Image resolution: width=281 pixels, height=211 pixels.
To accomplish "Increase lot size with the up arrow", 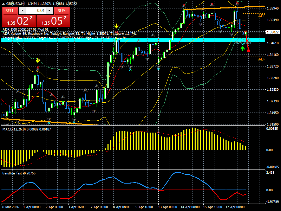I will pyautogui.click(x=50, y=11).
